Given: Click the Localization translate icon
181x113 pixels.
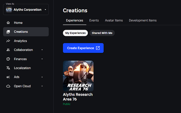Looking at the screenshot, I should pos(8,68).
